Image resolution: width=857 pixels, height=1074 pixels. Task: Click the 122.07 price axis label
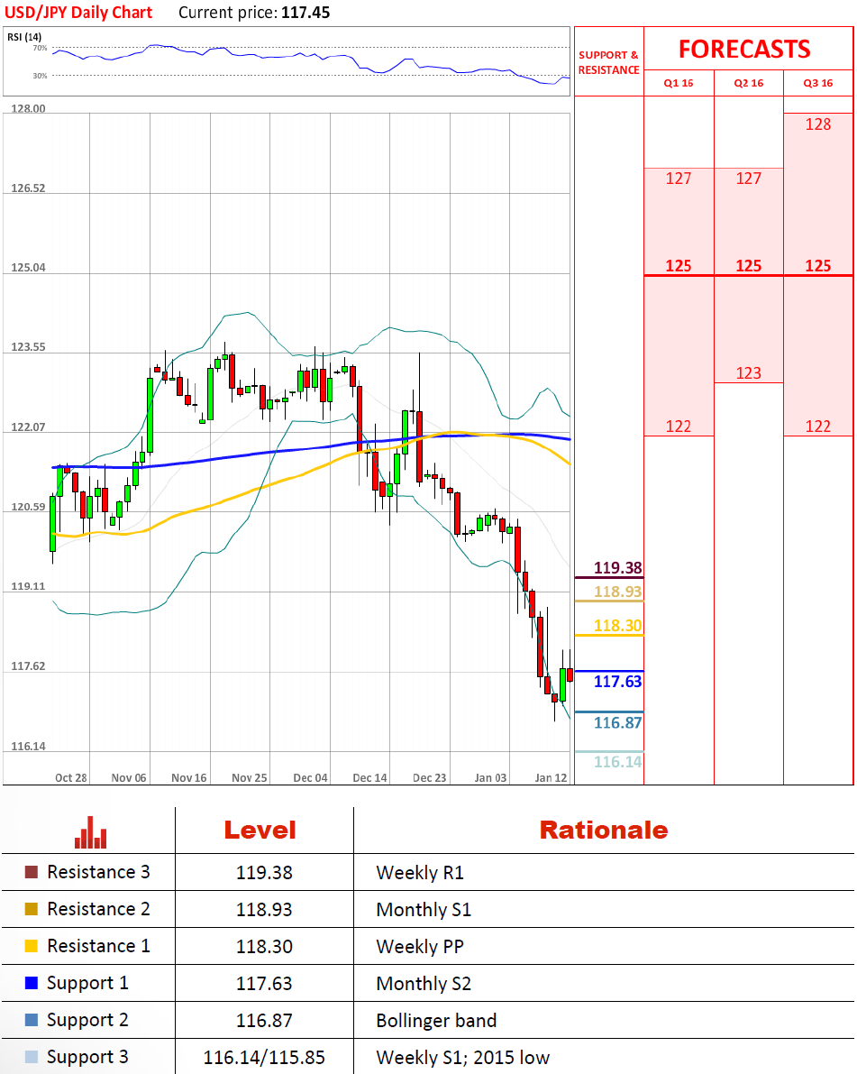point(28,427)
